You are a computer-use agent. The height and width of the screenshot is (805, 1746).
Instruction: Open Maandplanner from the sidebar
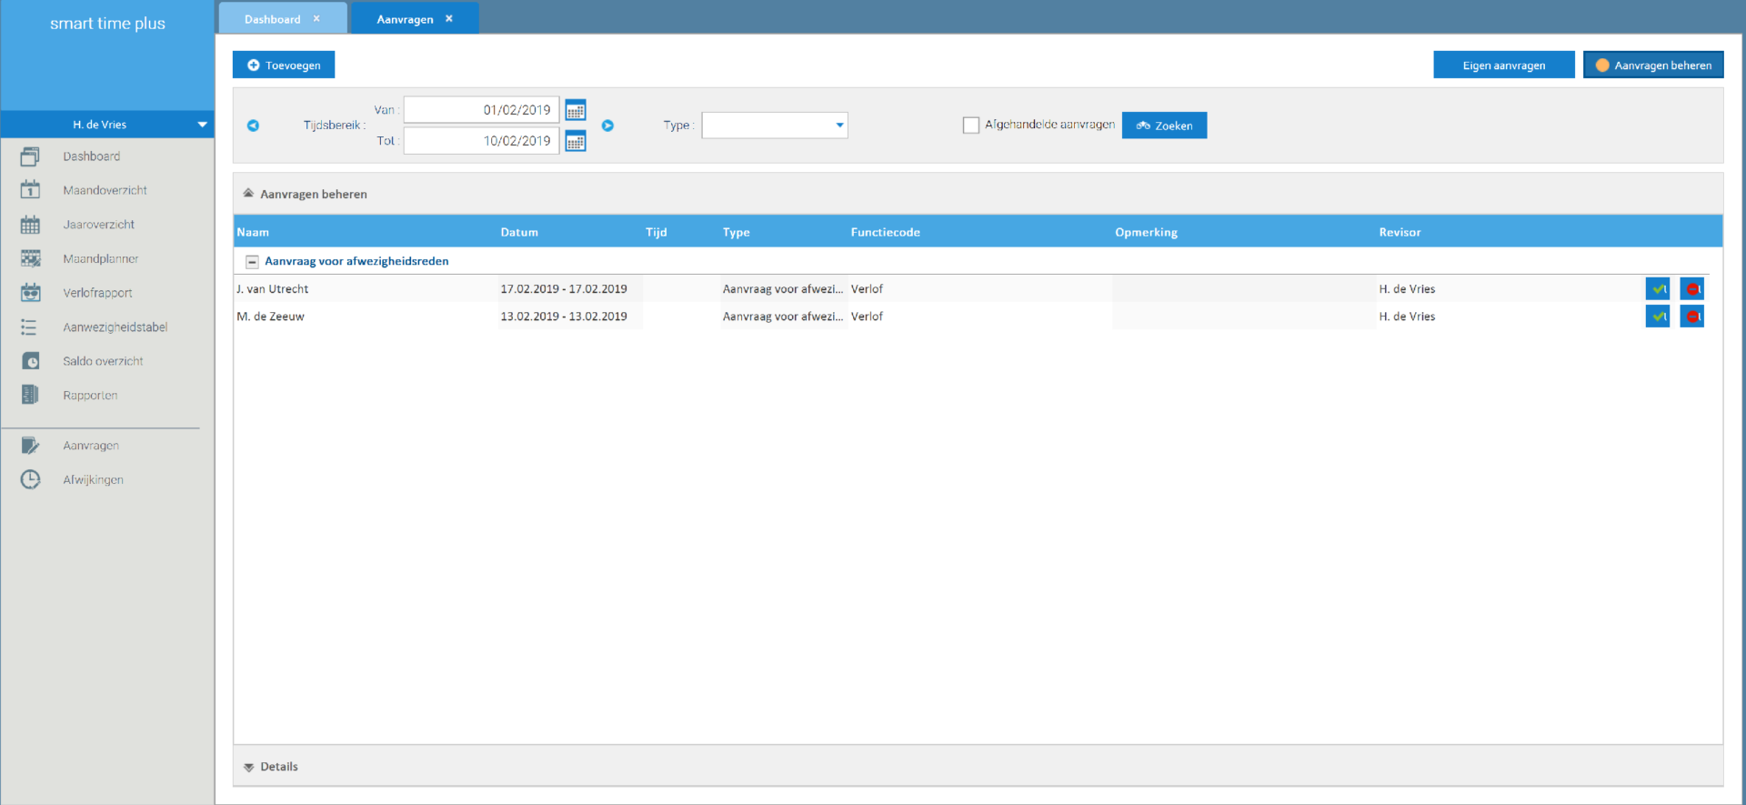100,259
